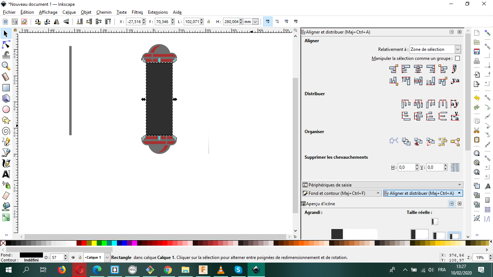Select the Star and polygon tool

(x=6, y=120)
